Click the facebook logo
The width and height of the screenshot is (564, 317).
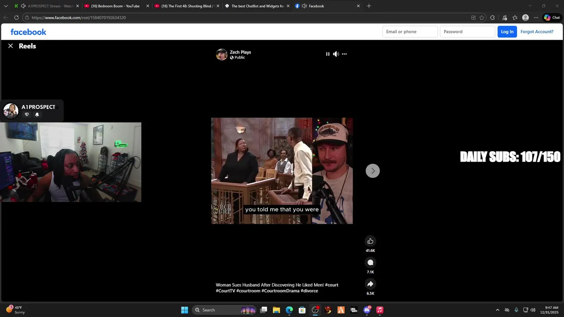coord(28,32)
